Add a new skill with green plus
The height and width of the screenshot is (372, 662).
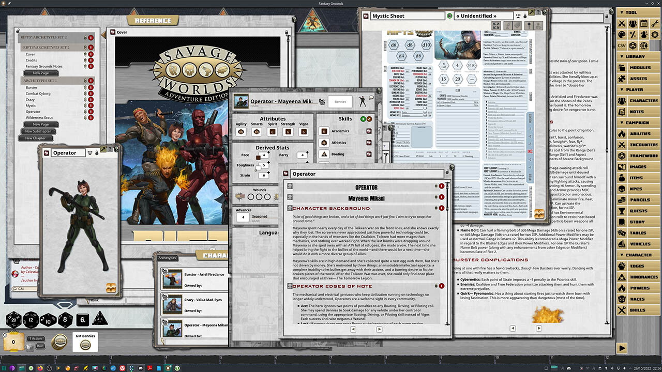pos(363,119)
